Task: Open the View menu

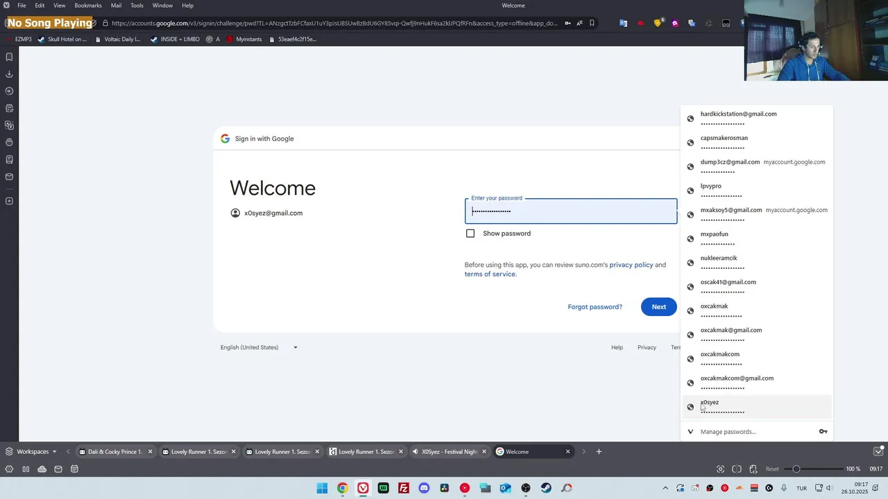Action: [60, 6]
